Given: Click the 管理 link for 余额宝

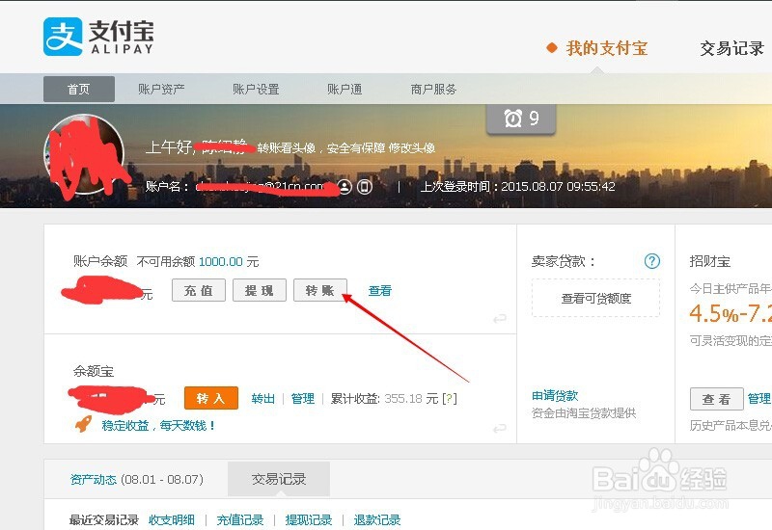Looking at the screenshot, I should click(302, 398).
